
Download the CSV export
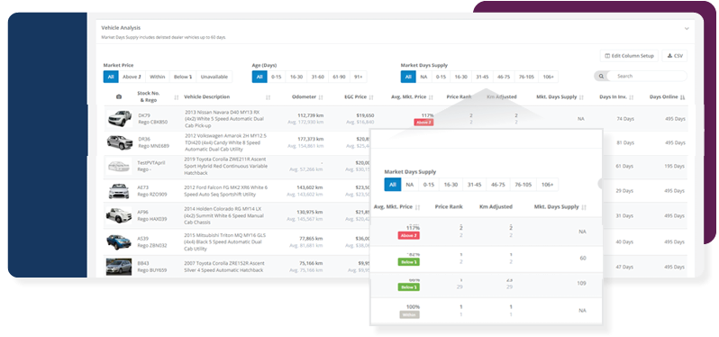tap(675, 56)
